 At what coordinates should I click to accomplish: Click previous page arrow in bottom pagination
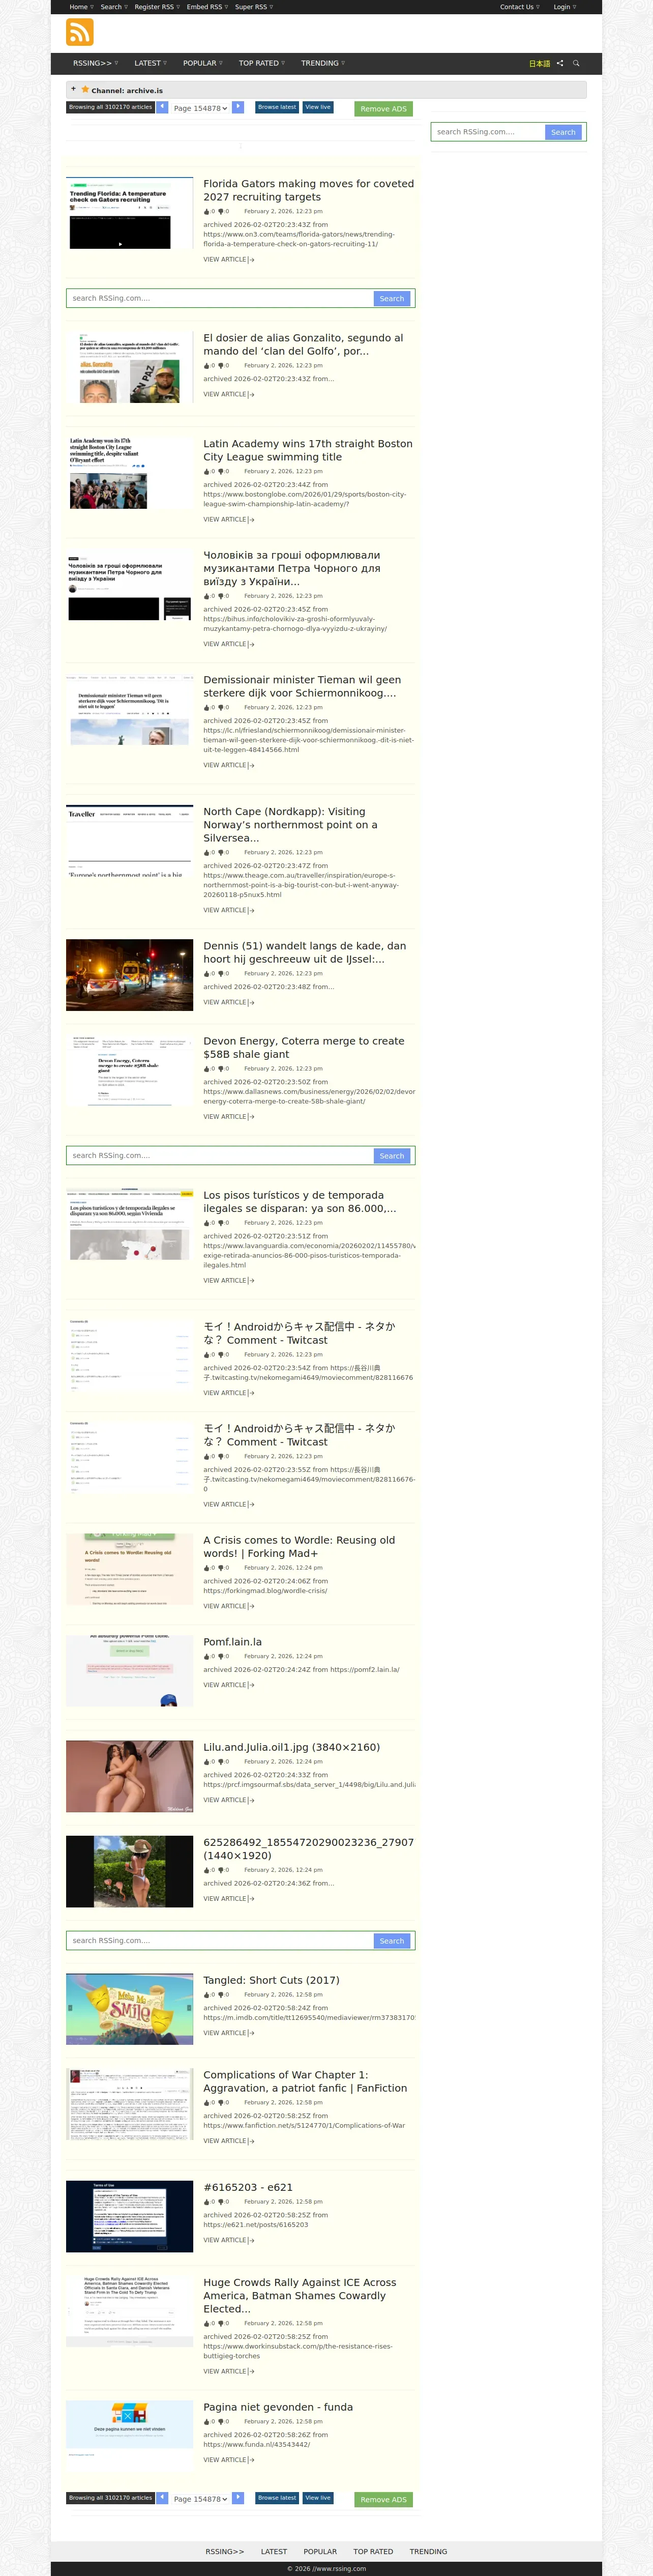[x=162, y=2497]
